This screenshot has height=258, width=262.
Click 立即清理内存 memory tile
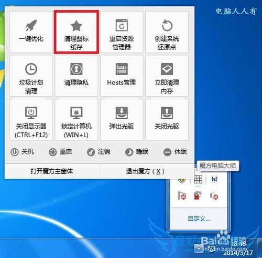click(167, 76)
